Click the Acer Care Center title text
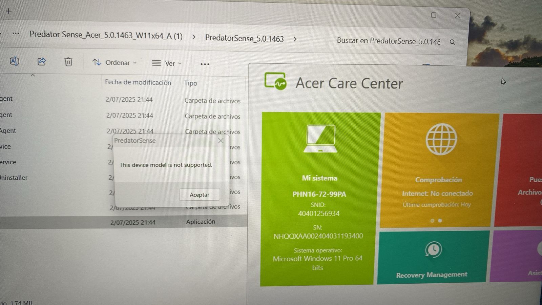This screenshot has width=542, height=305. [349, 83]
